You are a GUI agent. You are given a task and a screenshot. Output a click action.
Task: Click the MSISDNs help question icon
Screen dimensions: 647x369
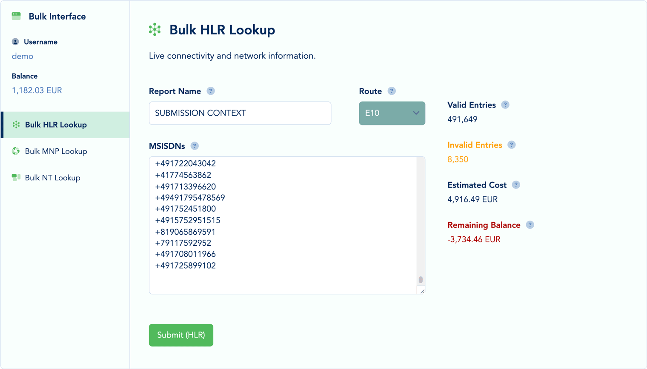195,146
